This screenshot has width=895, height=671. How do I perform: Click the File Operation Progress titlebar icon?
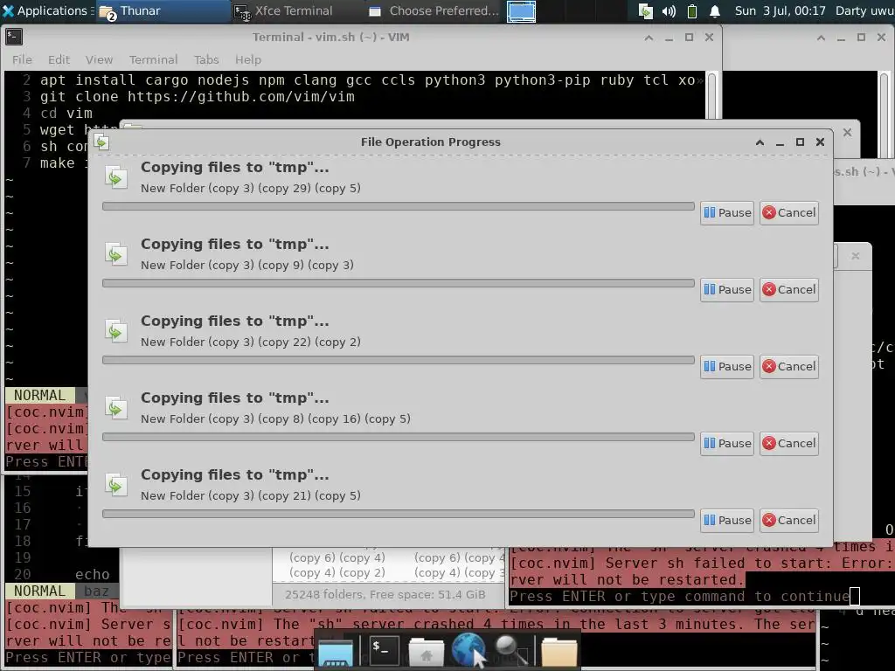(101, 142)
